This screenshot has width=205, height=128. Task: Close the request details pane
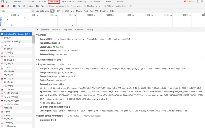[38, 30]
